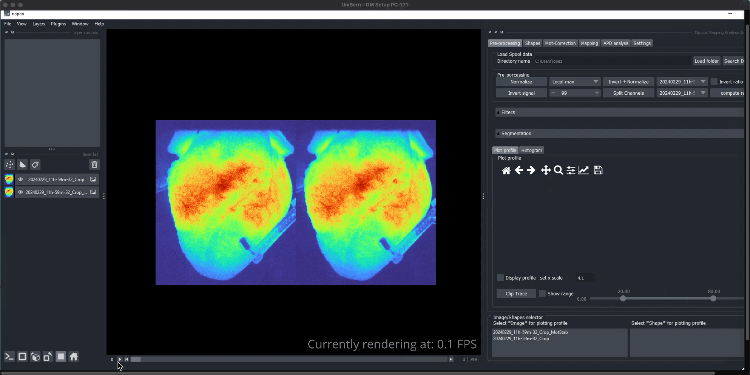750x375 pixels.
Task: Open the image dropdown next to Split Channels
Action: point(682,93)
